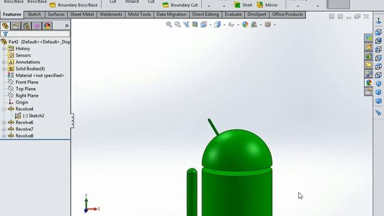
Task: Click the Zoom to Area icon
Action: 178,25
